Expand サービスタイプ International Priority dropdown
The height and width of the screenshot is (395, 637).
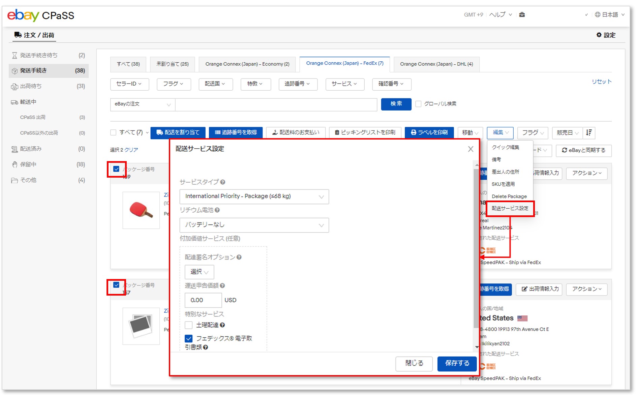[254, 196]
